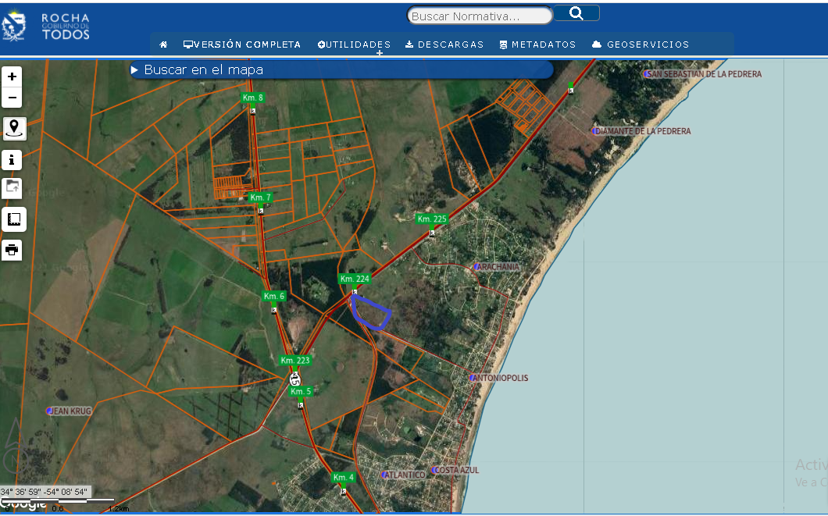Open the Versión Completa menu item
The height and width of the screenshot is (516, 828).
242,44
